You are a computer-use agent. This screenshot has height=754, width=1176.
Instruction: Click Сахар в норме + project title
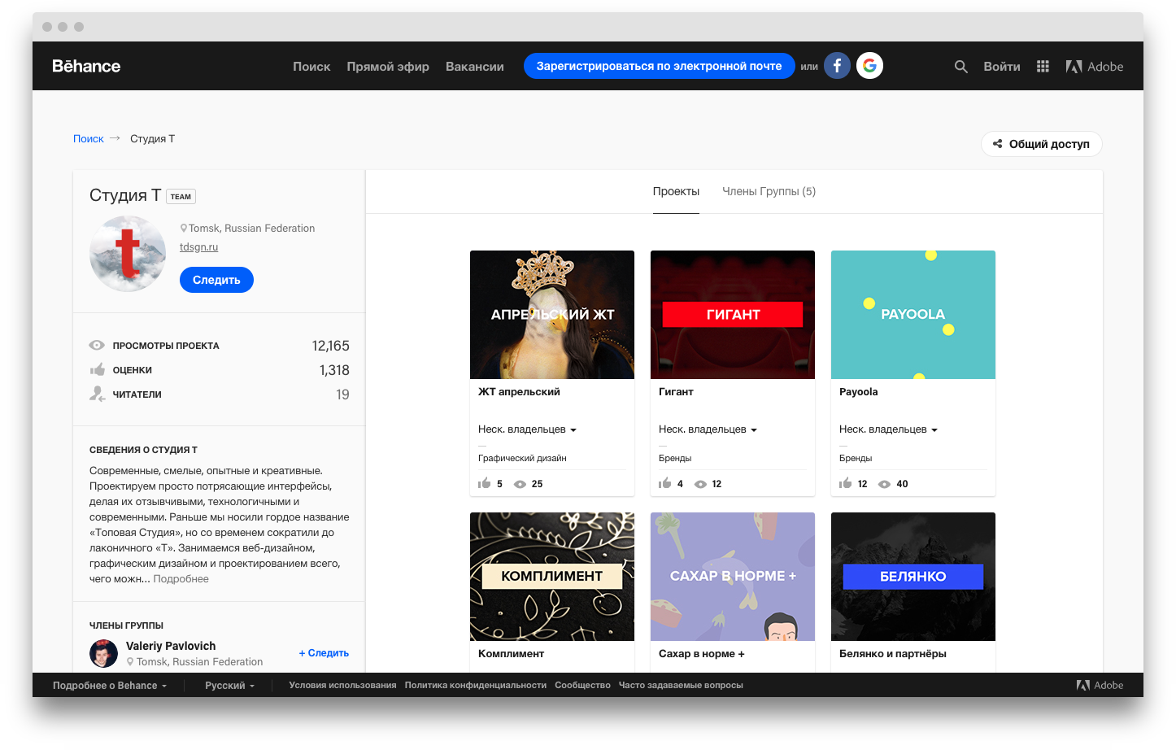pyautogui.click(x=702, y=654)
